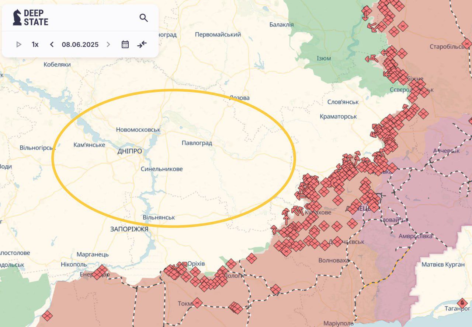This screenshot has width=472, height=327.
Task: Click the Краматорськ label on map
Action: (338, 116)
